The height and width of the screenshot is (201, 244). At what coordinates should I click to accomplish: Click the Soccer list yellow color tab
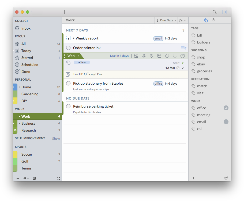coord(15,154)
